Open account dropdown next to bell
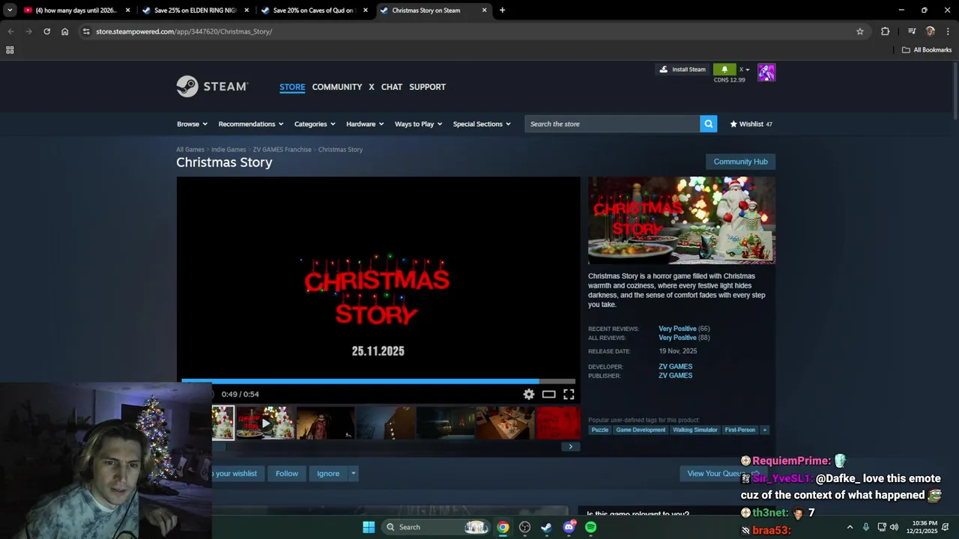 745,70
